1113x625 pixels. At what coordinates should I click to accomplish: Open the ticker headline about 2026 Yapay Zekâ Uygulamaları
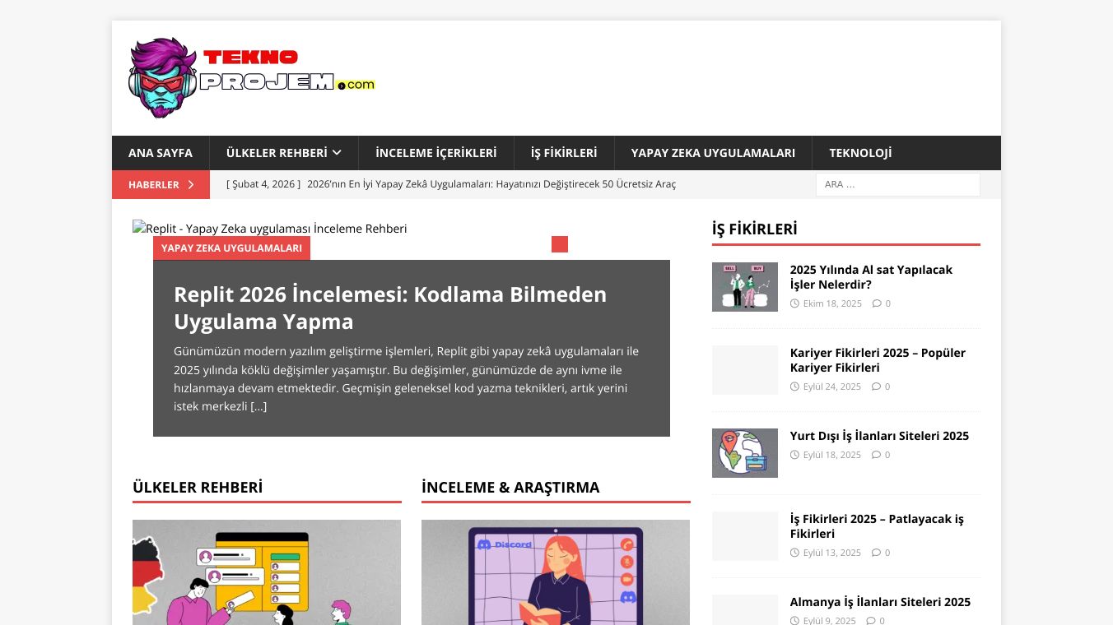[451, 184]
